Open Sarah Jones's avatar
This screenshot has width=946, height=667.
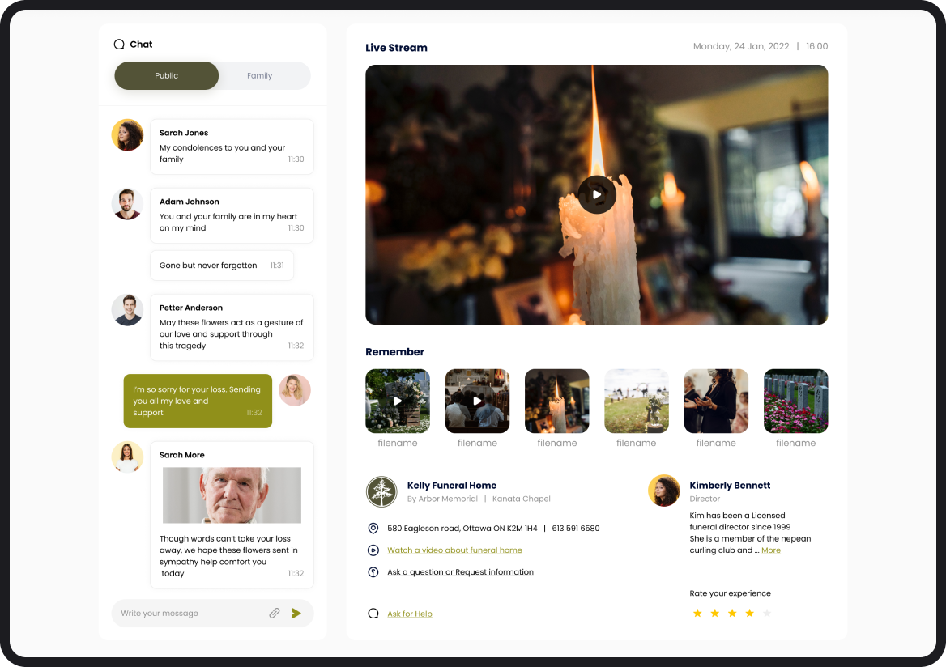(127, 135)
